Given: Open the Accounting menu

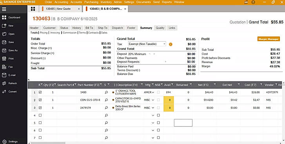Looking at the screenshot, I should pyautogui.click(x=61, y=2).
